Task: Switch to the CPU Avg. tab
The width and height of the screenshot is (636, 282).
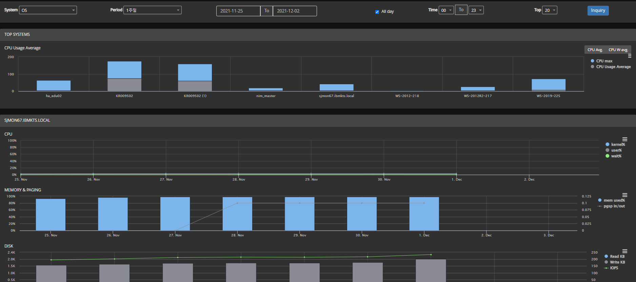Action: pos(595,50)
